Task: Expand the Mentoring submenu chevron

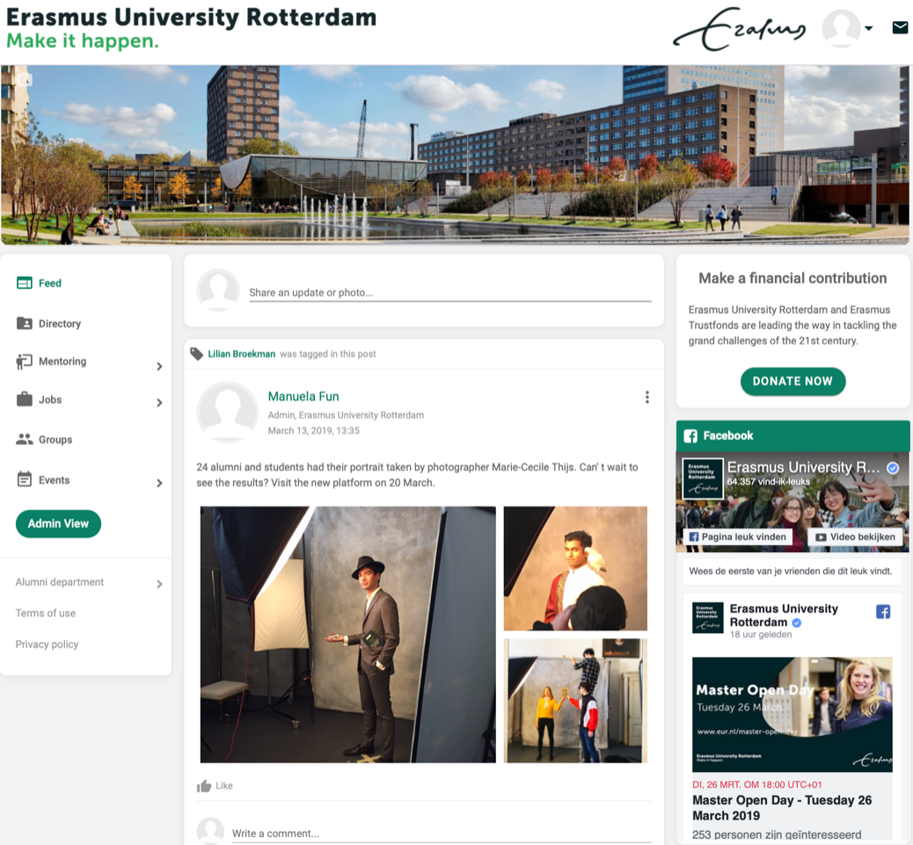Action: click(159, 366)
